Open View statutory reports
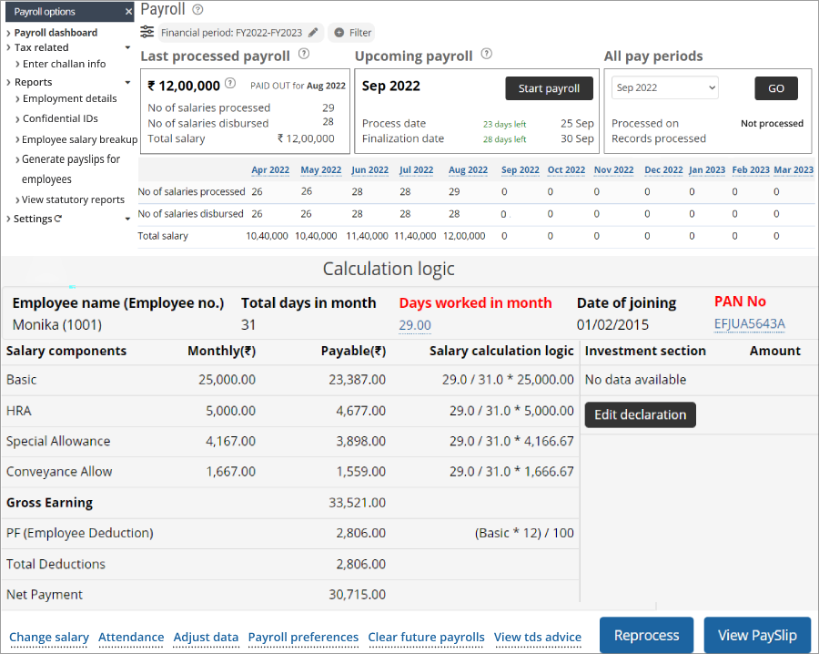 73,199
